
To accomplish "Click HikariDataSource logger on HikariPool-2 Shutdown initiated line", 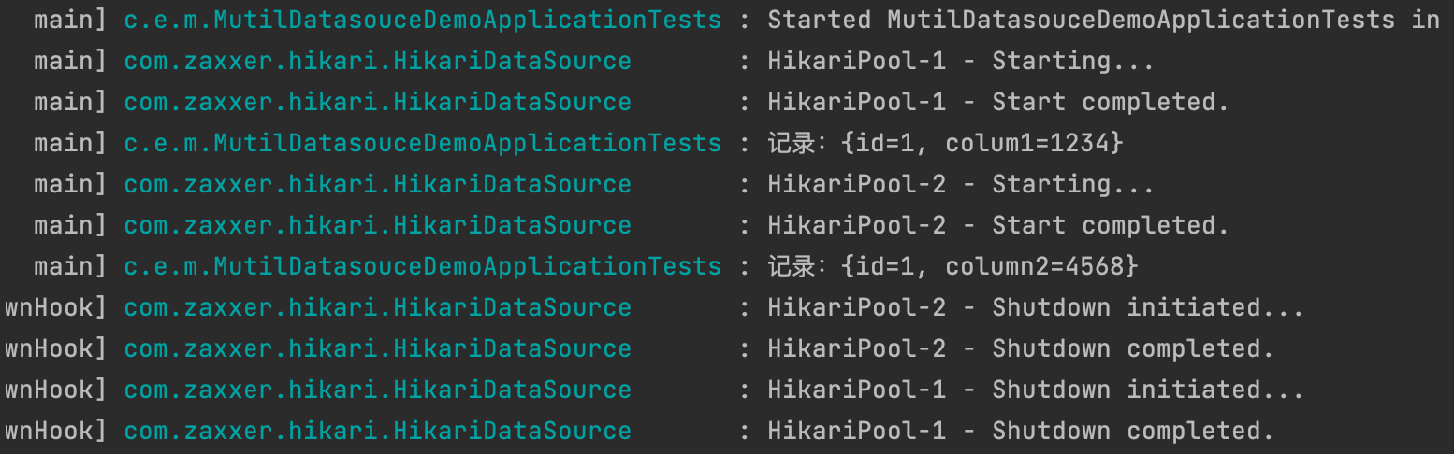I will 377,307.
